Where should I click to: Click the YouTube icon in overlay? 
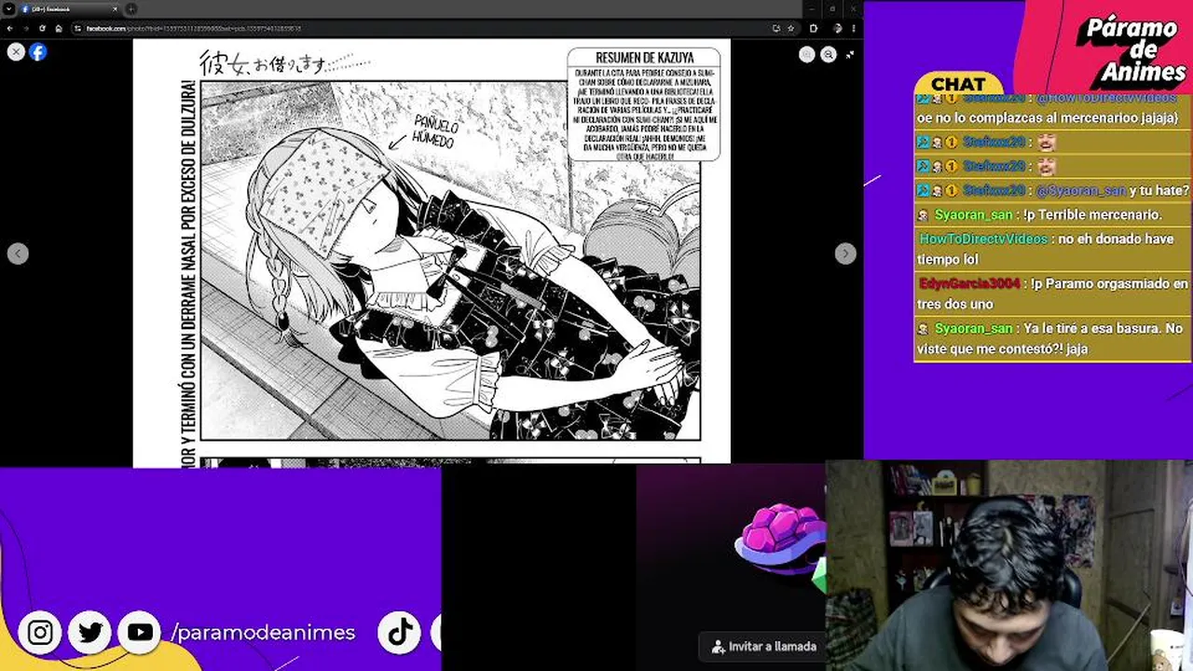[141, 633]
